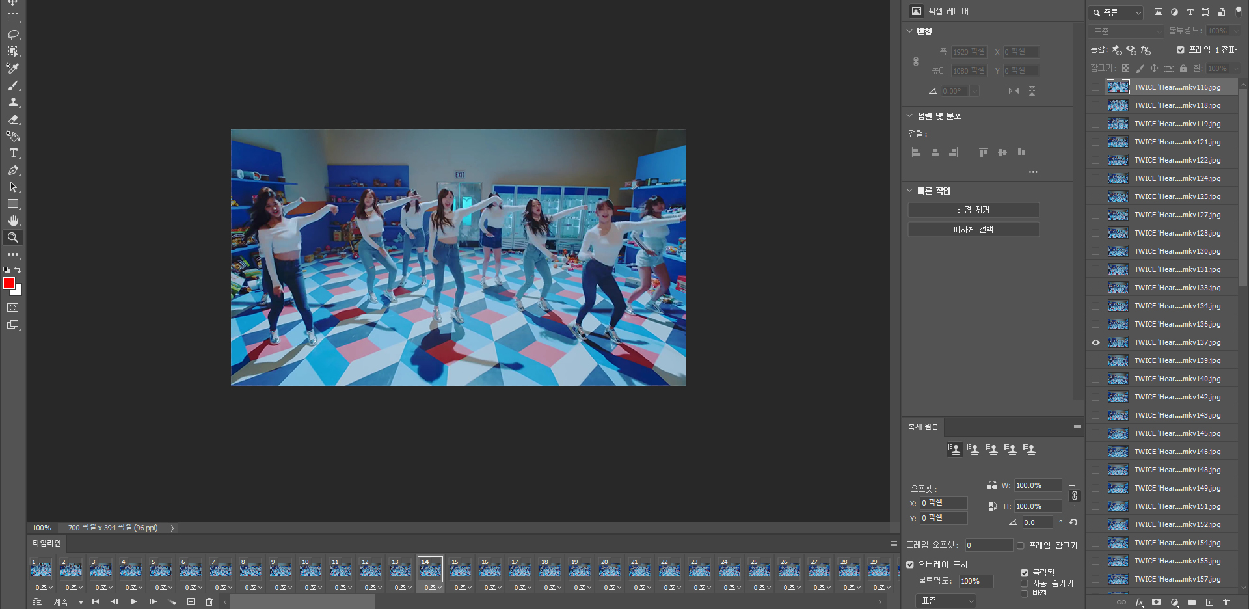Open 복제 원본 panel tab
Image resolution: width=1249 pixels, height=609 pixels.
(923, 427)
